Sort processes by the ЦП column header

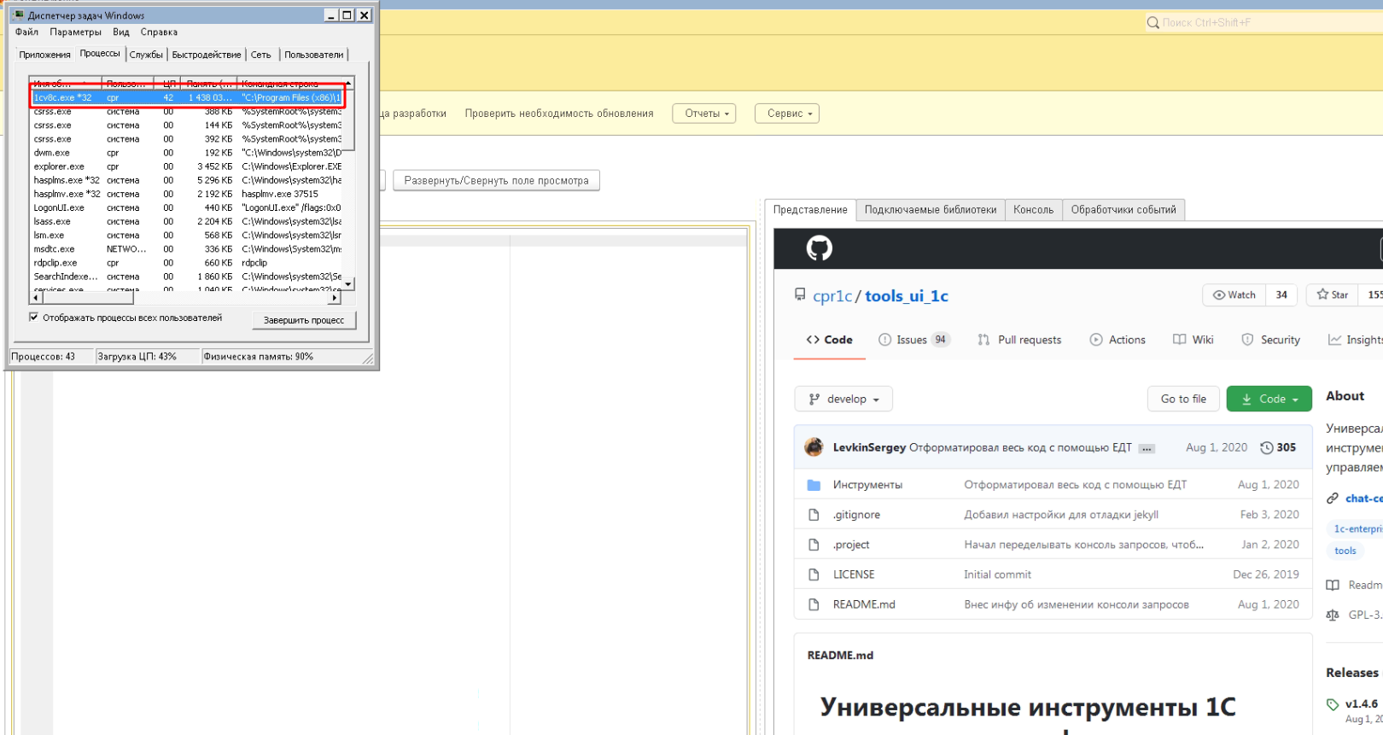[169, 84]
